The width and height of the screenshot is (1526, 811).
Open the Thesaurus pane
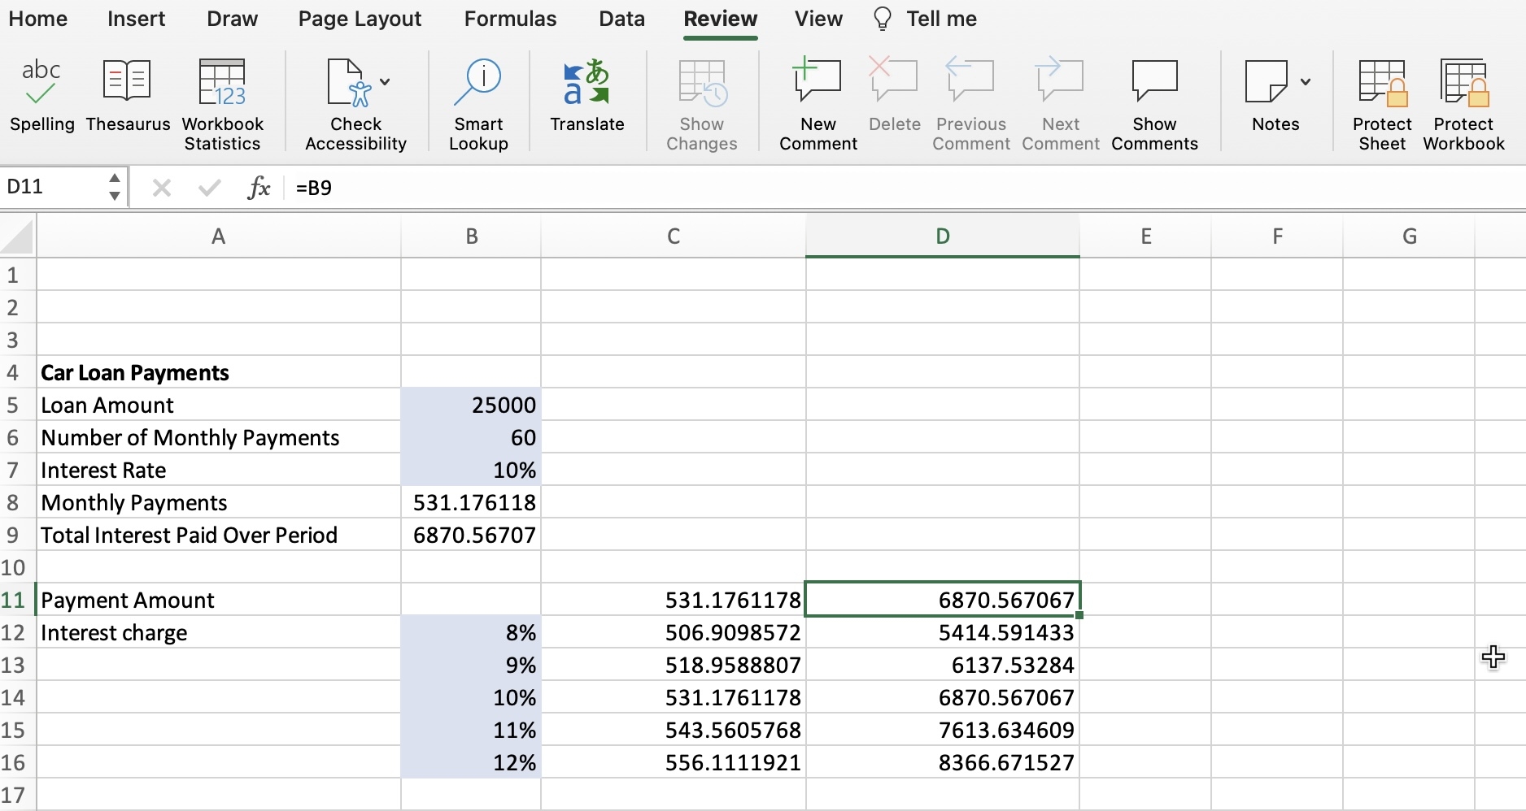[x=127, y=98]
